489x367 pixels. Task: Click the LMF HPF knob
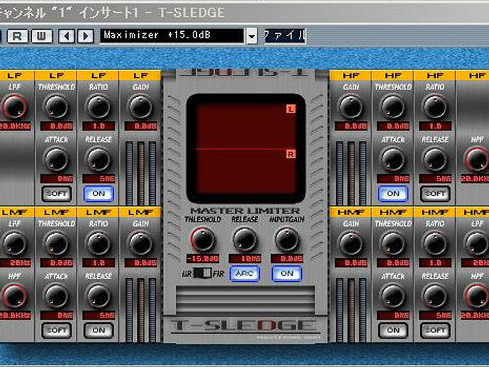click(x=15, y=296)
